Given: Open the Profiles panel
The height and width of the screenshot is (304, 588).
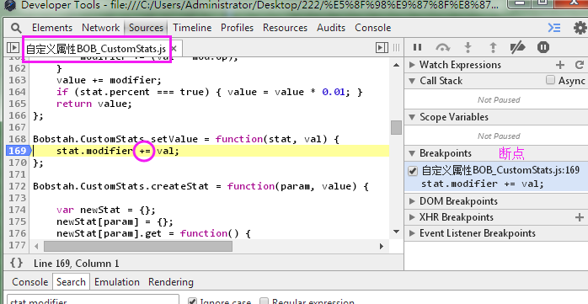Looking at the screenshot, I should 237,28.
